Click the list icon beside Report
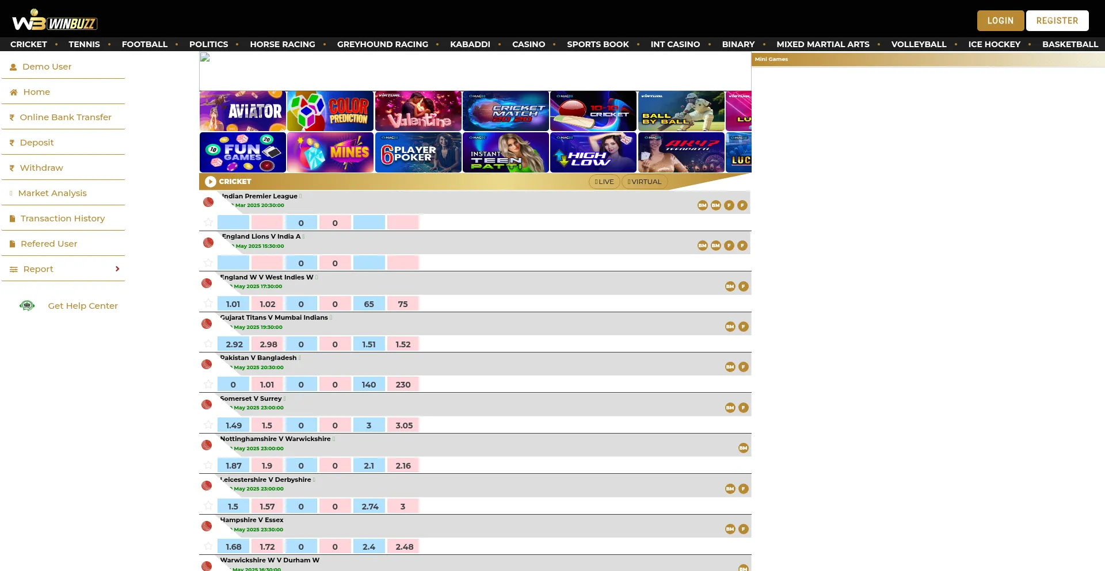Image resolution: width=1105 pixels, height=571 pixels. (x=14, y=269)
